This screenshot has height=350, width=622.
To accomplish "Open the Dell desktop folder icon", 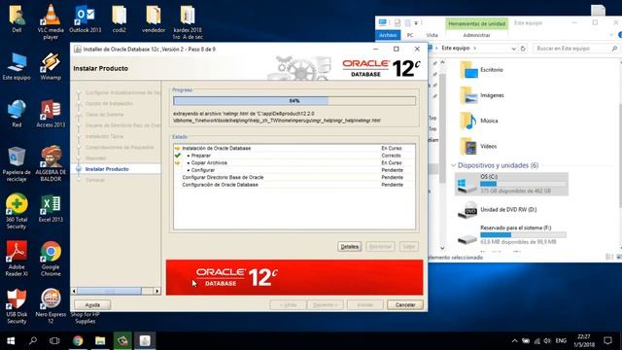I will 17,17.
